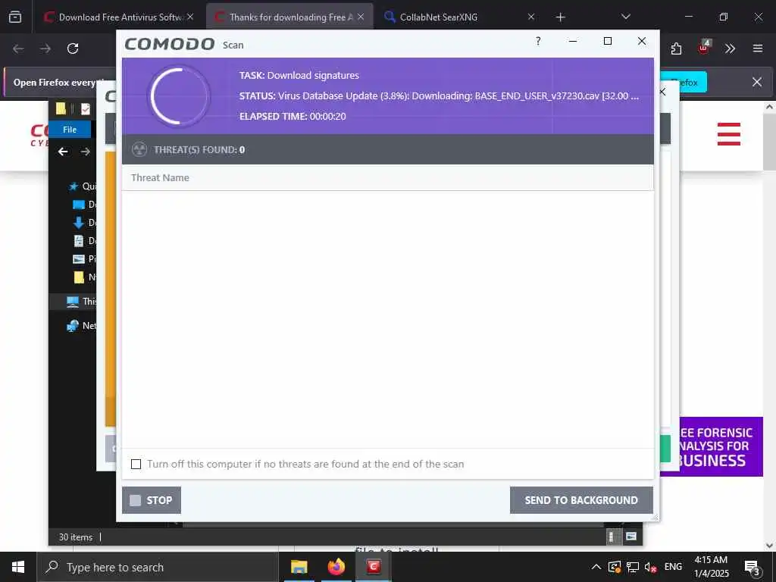The image size is (776, 582).
Task: Open network status tray icon
Action: coord(633,567)
